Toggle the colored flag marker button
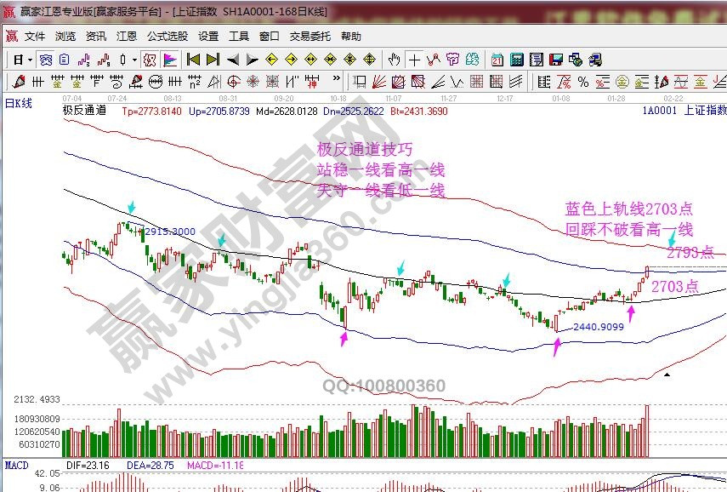727x492 pixels. 169,60
